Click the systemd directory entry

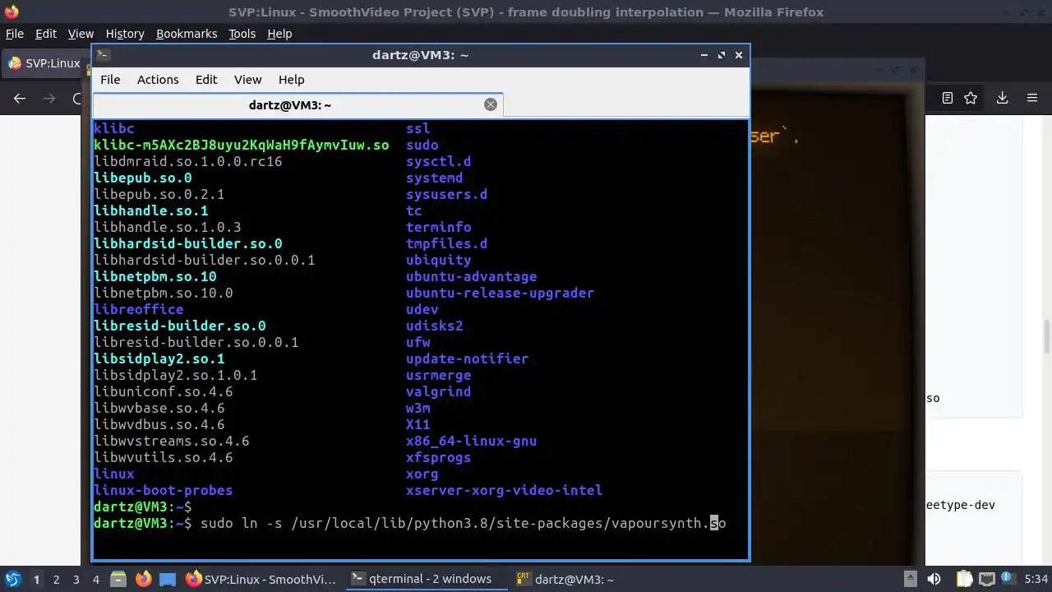(434, 178)
